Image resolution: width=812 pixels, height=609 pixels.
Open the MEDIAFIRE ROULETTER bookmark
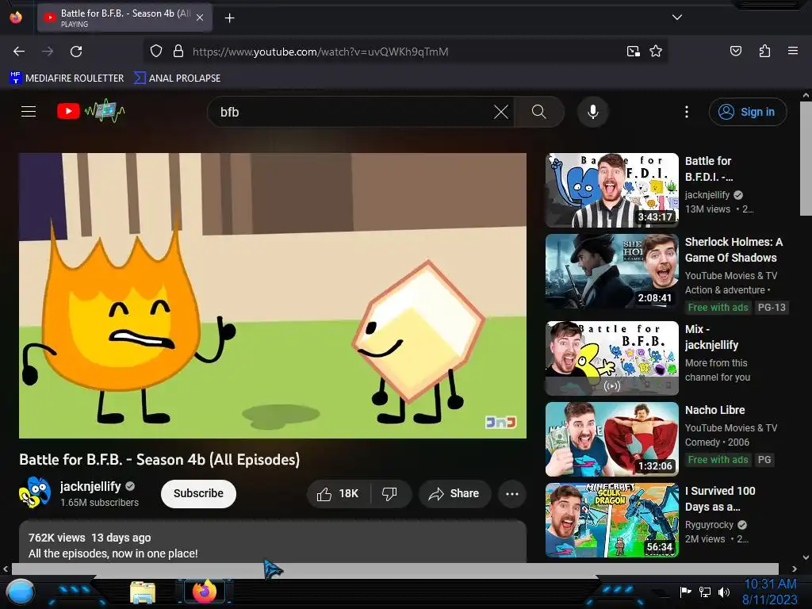coord(67,79)
